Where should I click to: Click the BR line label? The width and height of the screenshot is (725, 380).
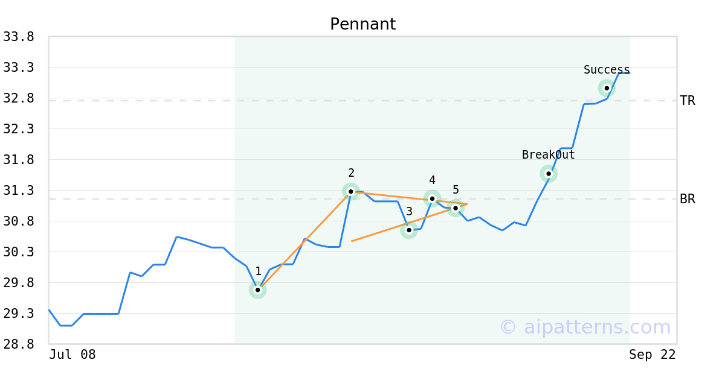tap(688, 199)
